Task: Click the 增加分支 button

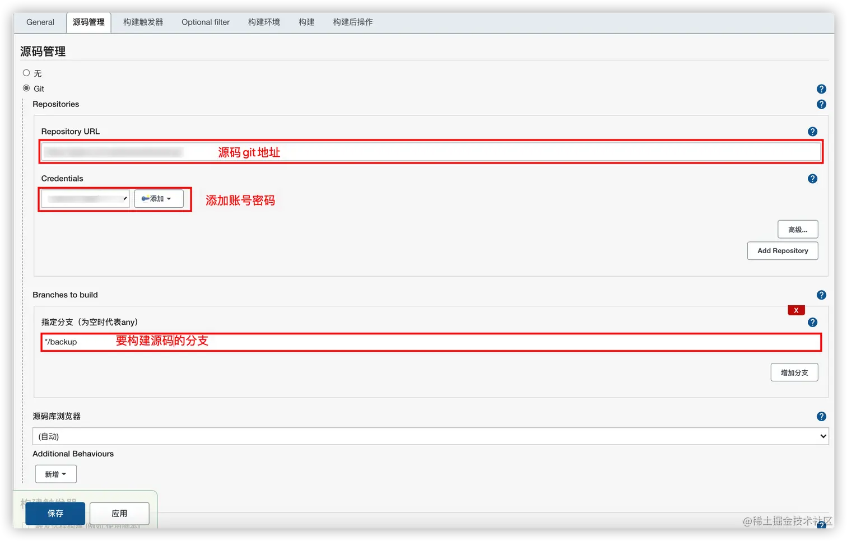Action: coord(794,372)
